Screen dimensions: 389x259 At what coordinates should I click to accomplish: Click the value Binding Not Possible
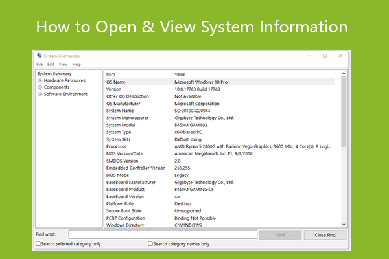[x=195, y=218]
